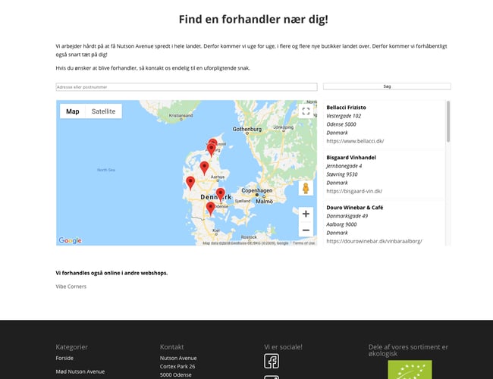Click the dealer list scrollbar
This screenshot has width=493, height=379.
pyautogui.click(x=448, y=121)
